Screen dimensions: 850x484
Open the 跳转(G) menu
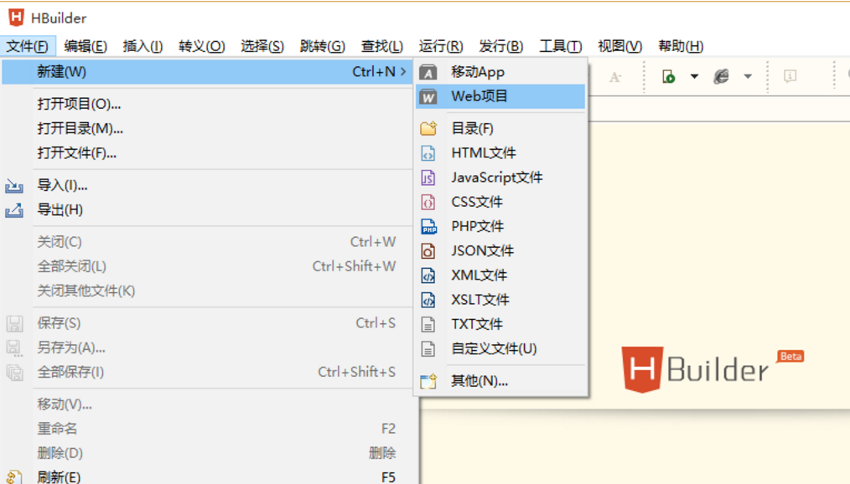[x=322, y=46]
